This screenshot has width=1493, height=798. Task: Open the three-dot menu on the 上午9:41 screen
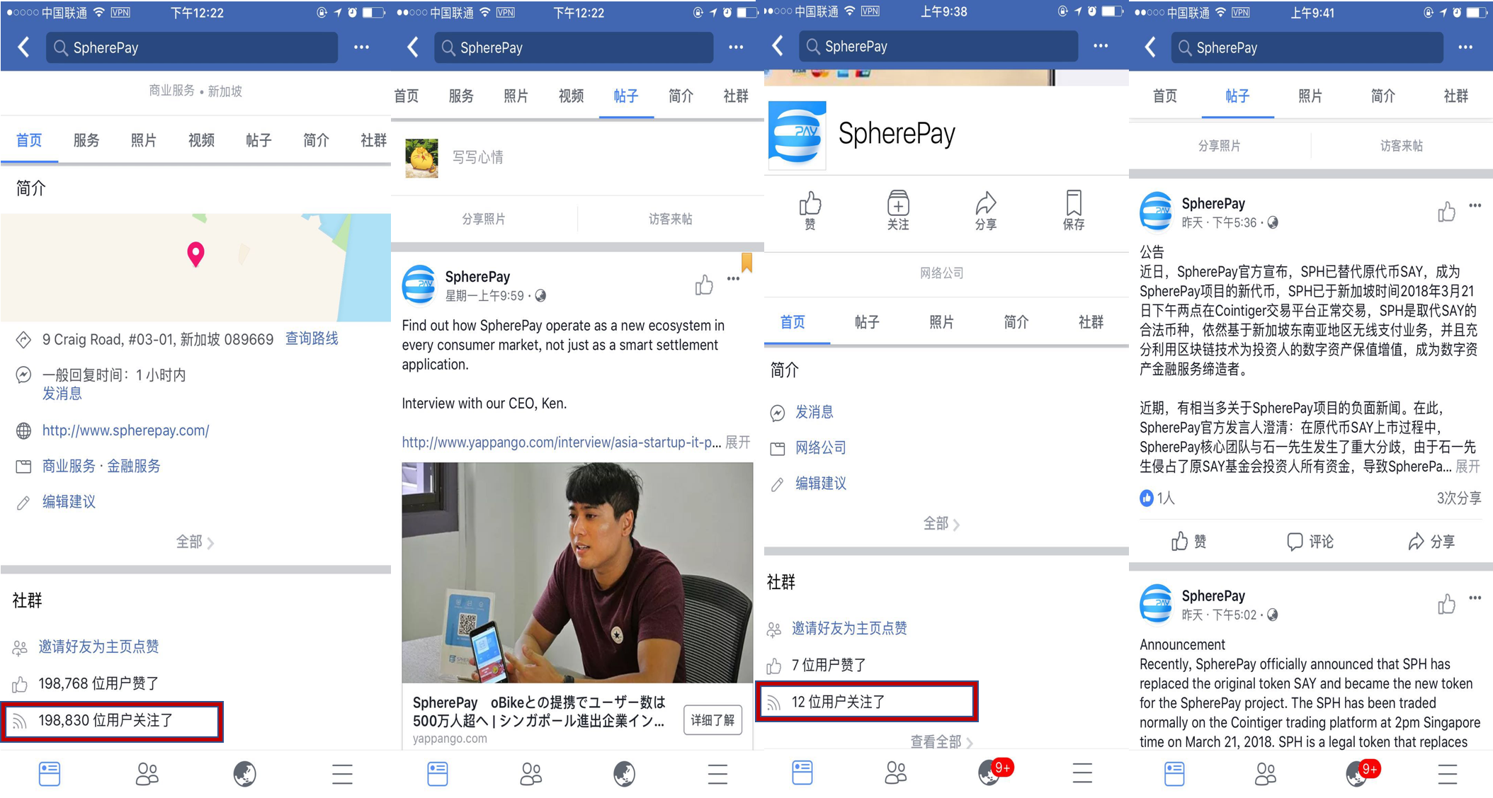pos(1465,47)
